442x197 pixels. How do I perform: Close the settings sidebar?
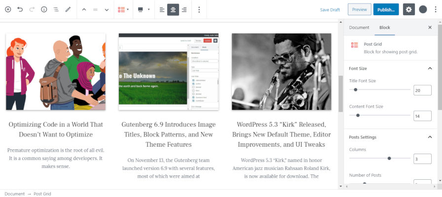pyautogui.click(x=430, y=27)
